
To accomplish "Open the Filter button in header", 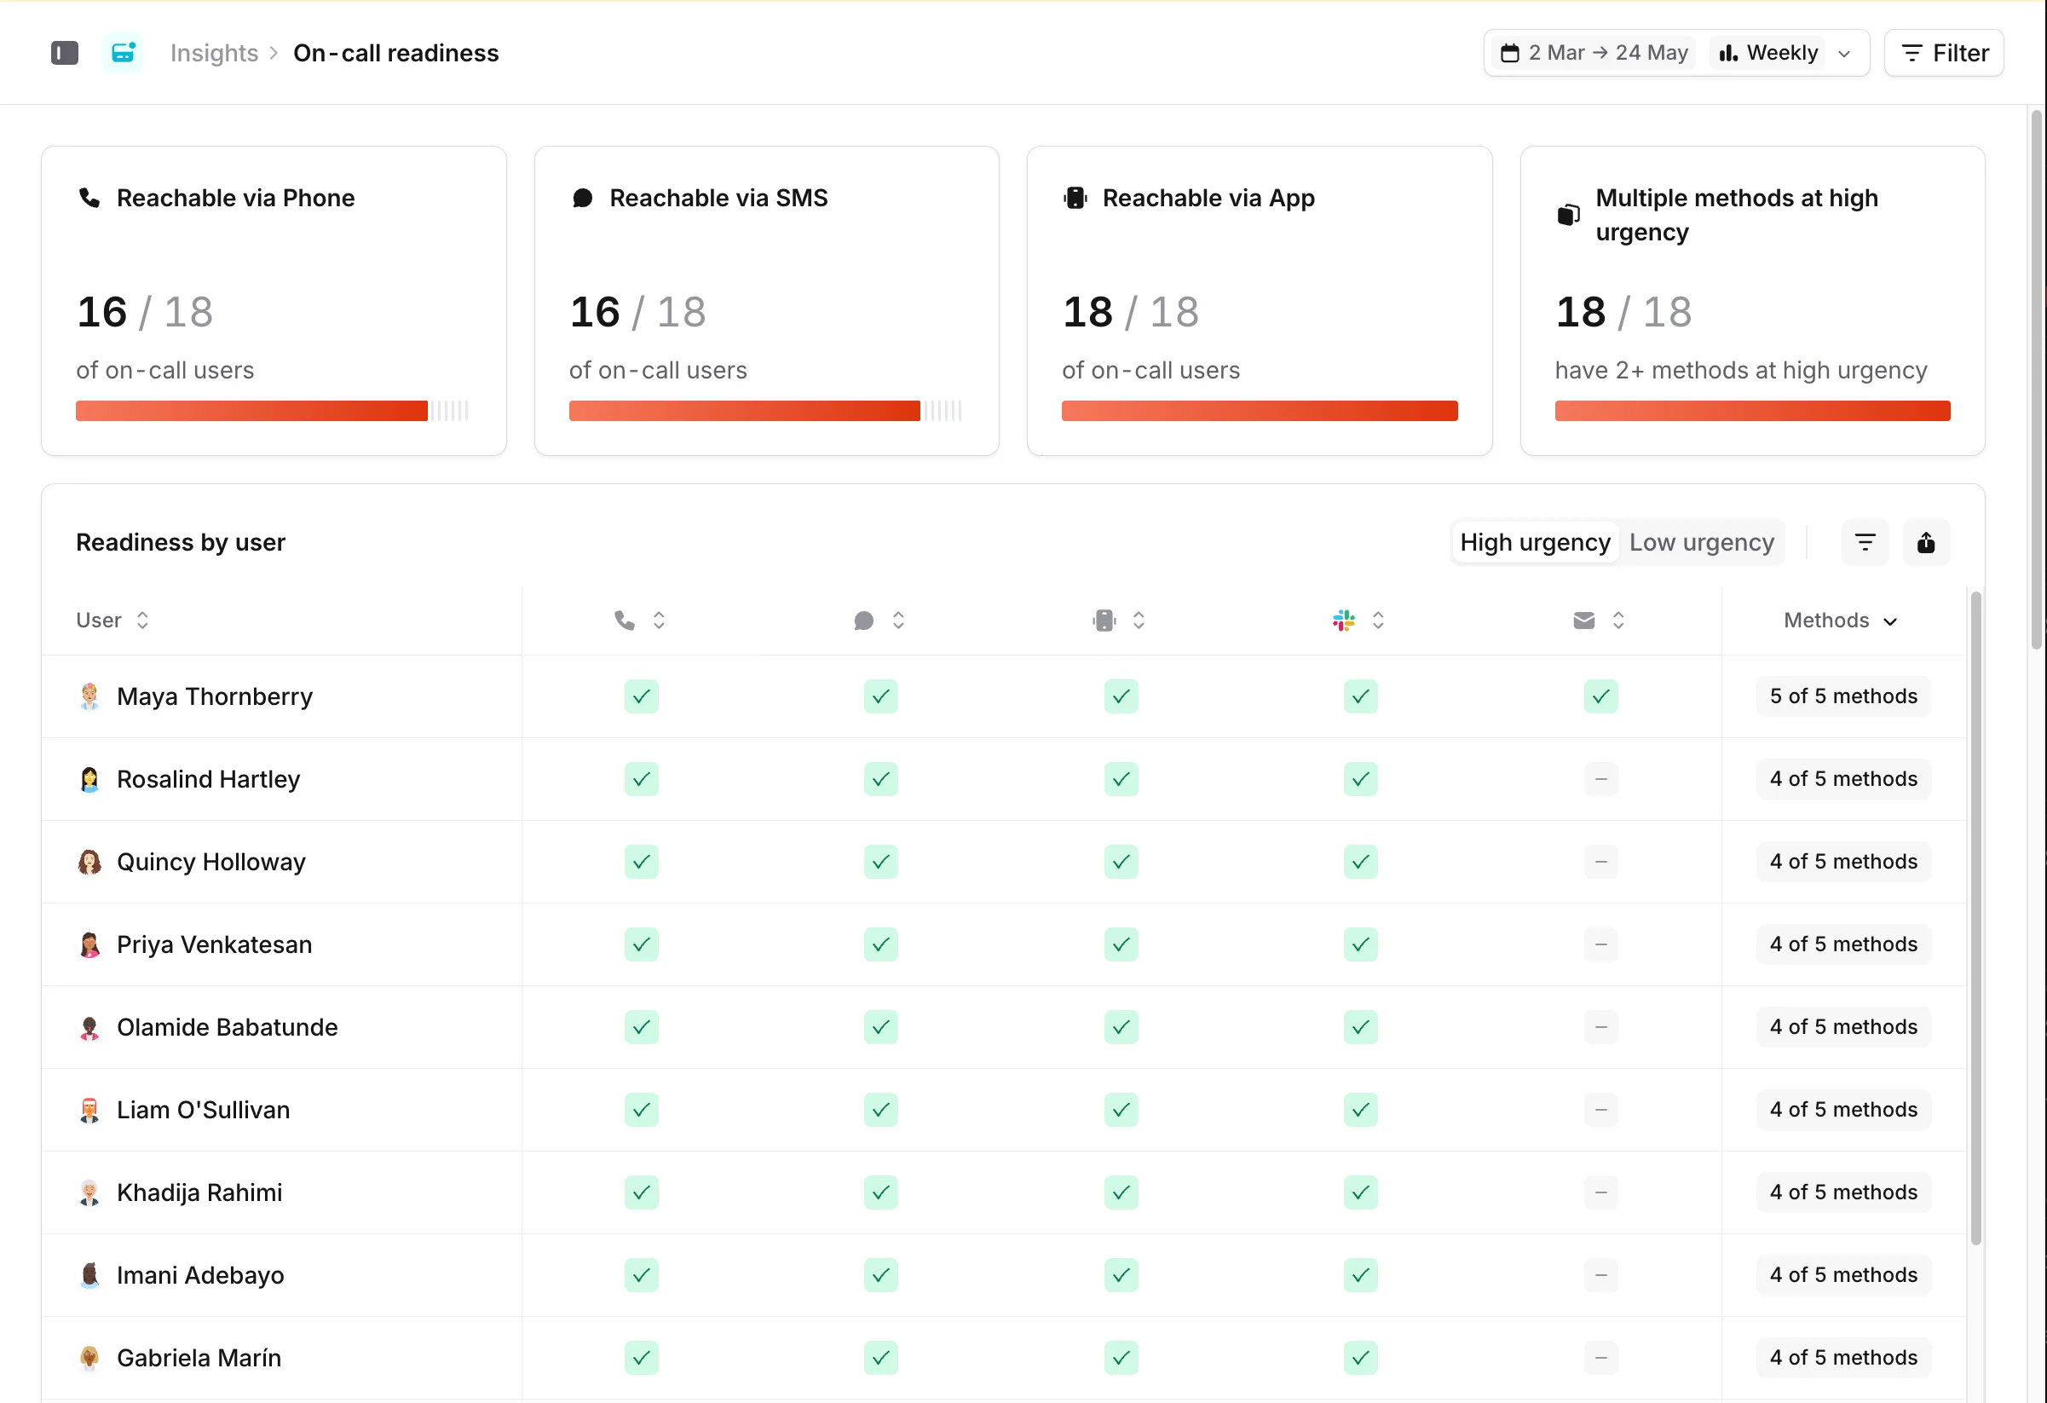I will pyautogui.click(x=1944, y=53).
